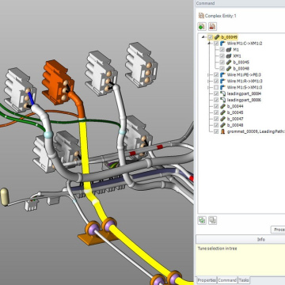Select b_00045 nested under Wire M1:C->XM1:2
Viewport: 285px width, 285px height.
point(241,63)
